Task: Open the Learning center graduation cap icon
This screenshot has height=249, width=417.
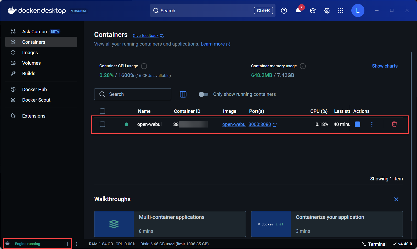Action: (313, 10)
